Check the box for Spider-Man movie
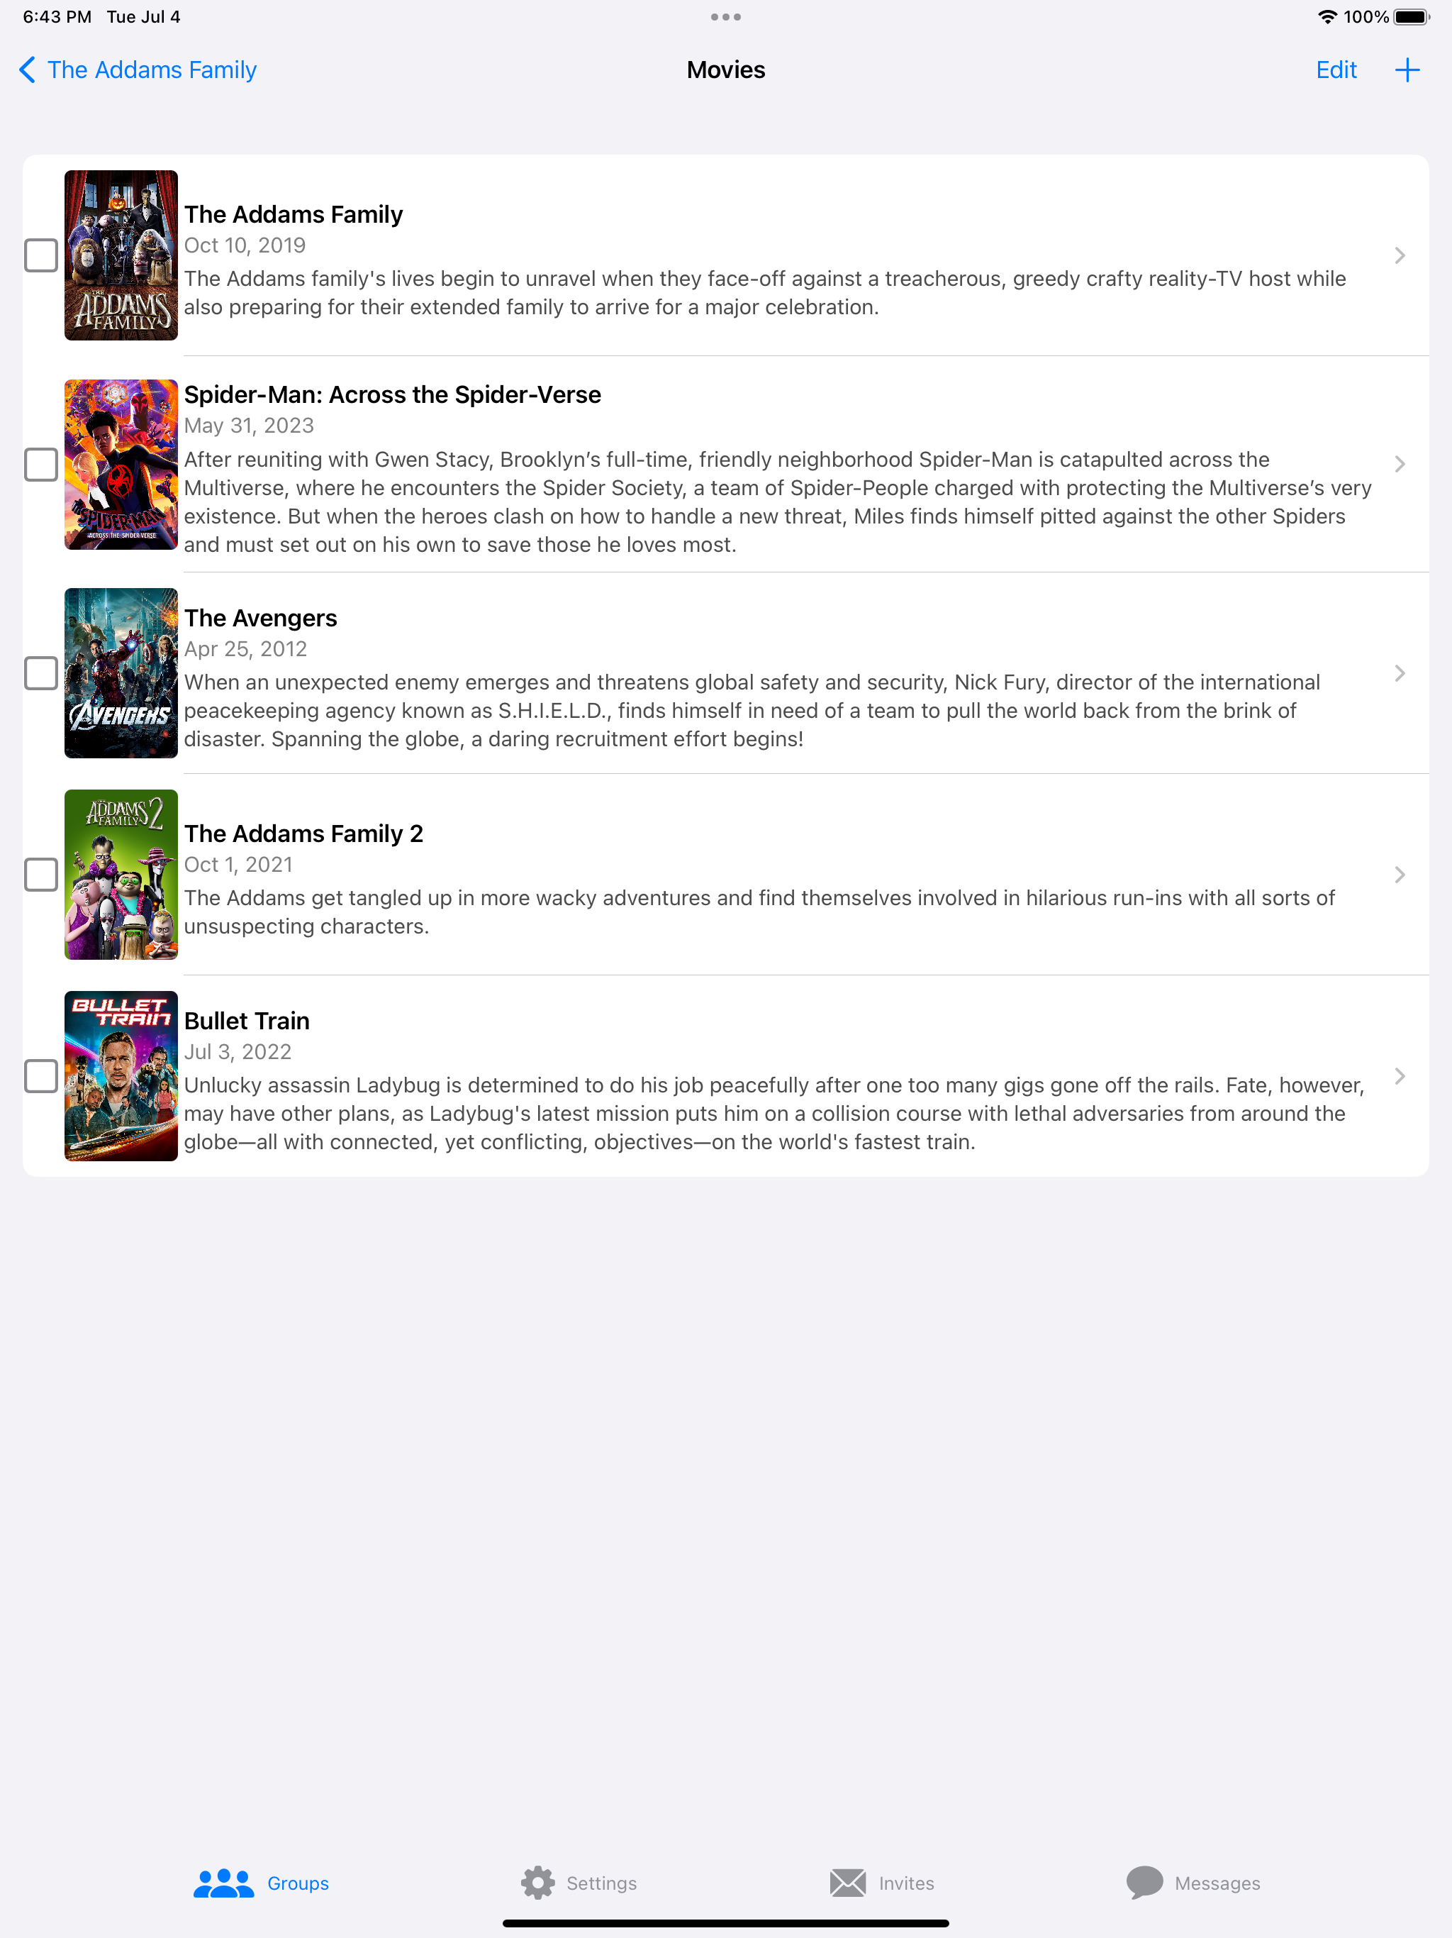 (41, 465)
